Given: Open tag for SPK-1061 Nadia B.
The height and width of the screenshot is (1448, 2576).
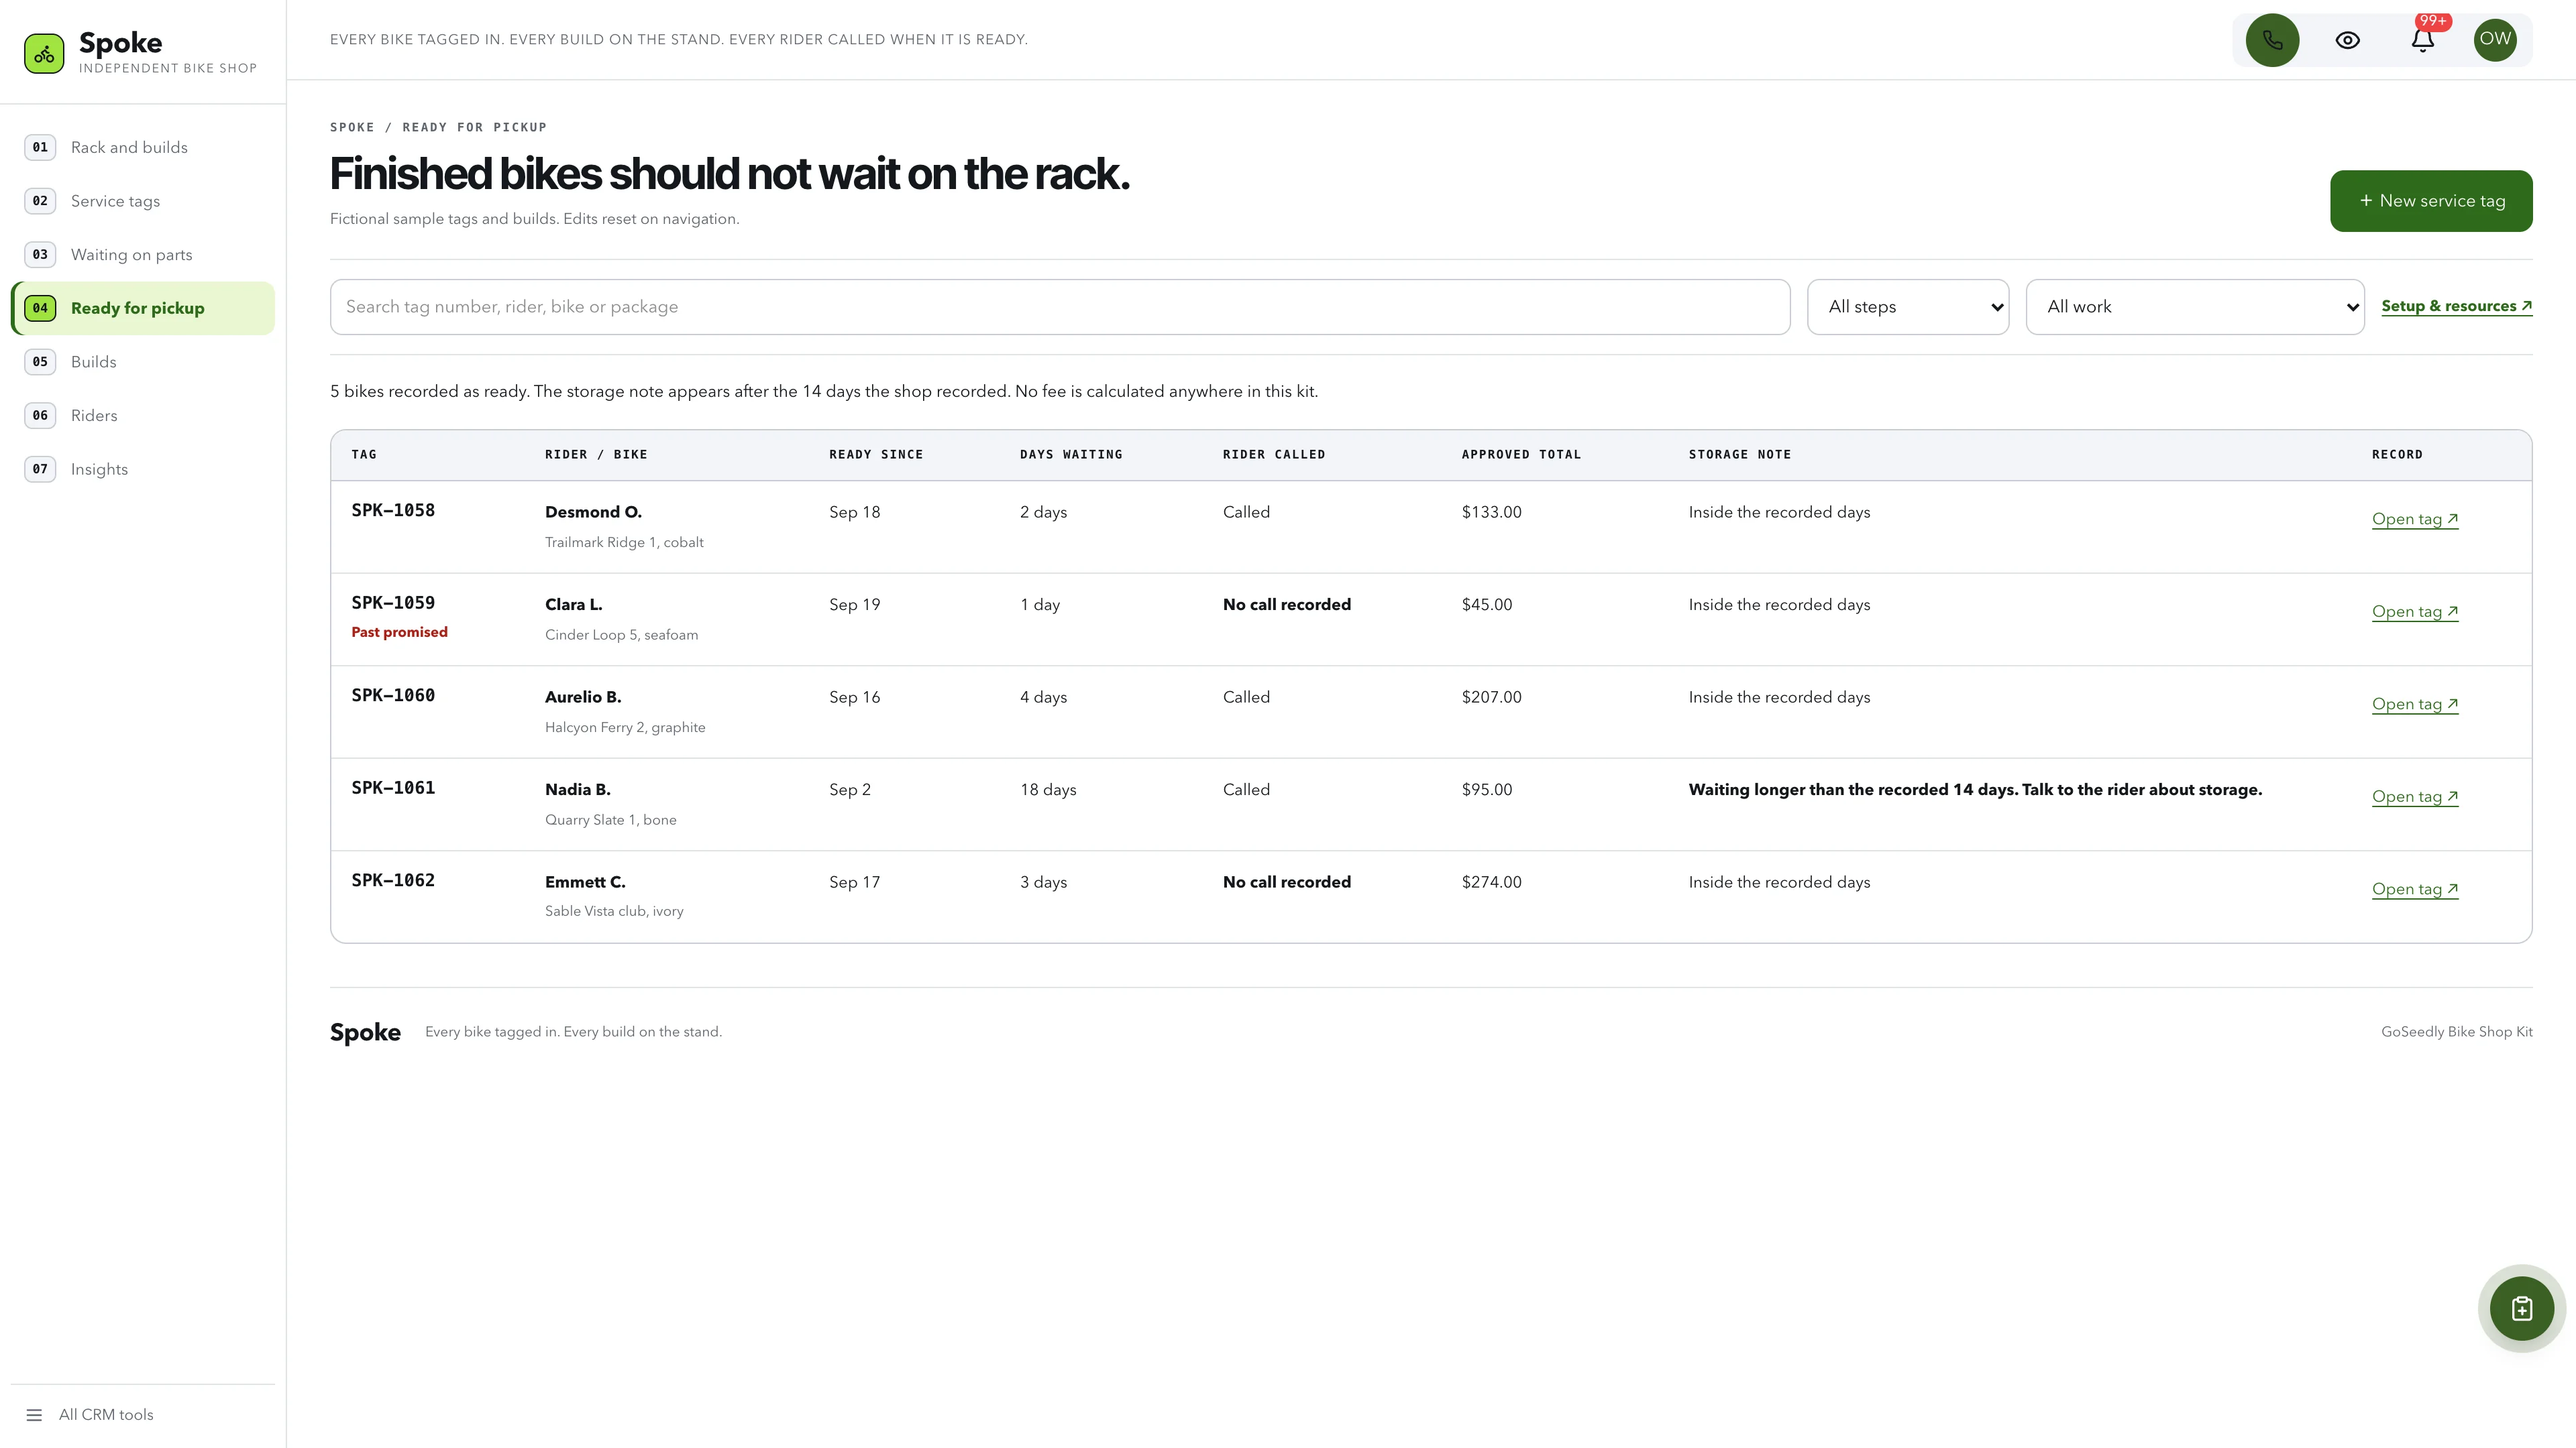Looking at the screenshot, I should (2414, 796).
